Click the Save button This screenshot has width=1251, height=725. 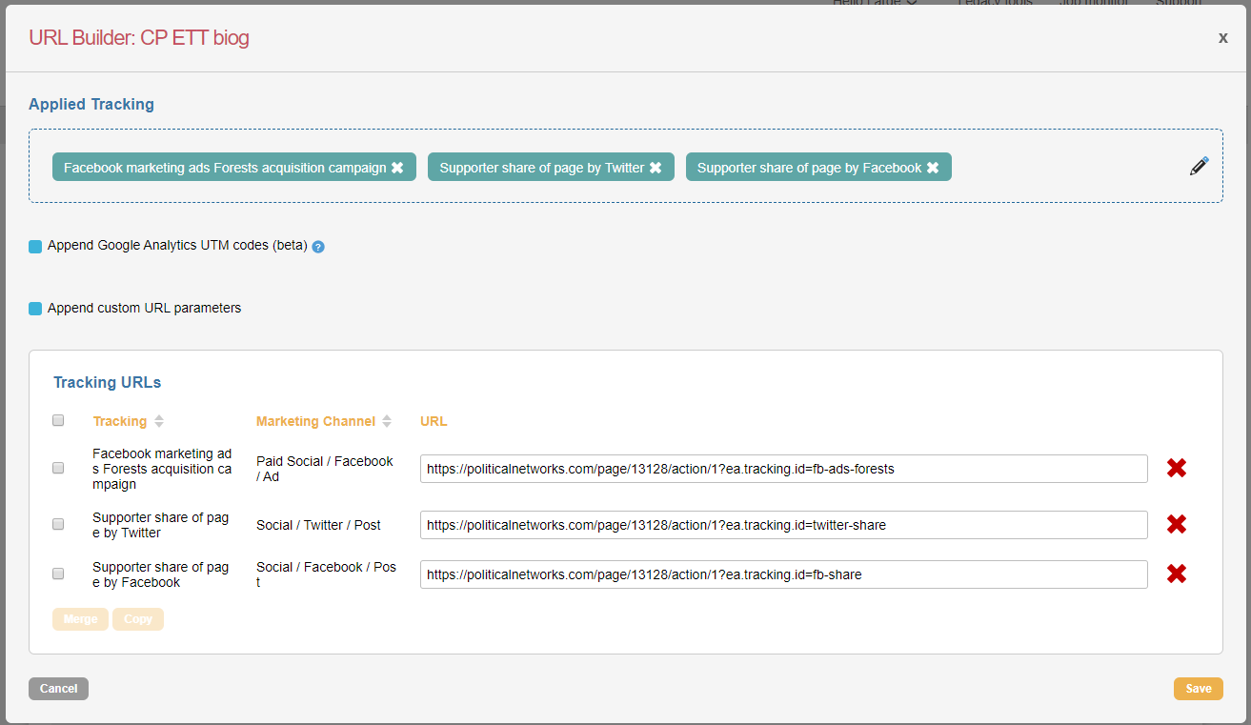tap(1198, 689)
